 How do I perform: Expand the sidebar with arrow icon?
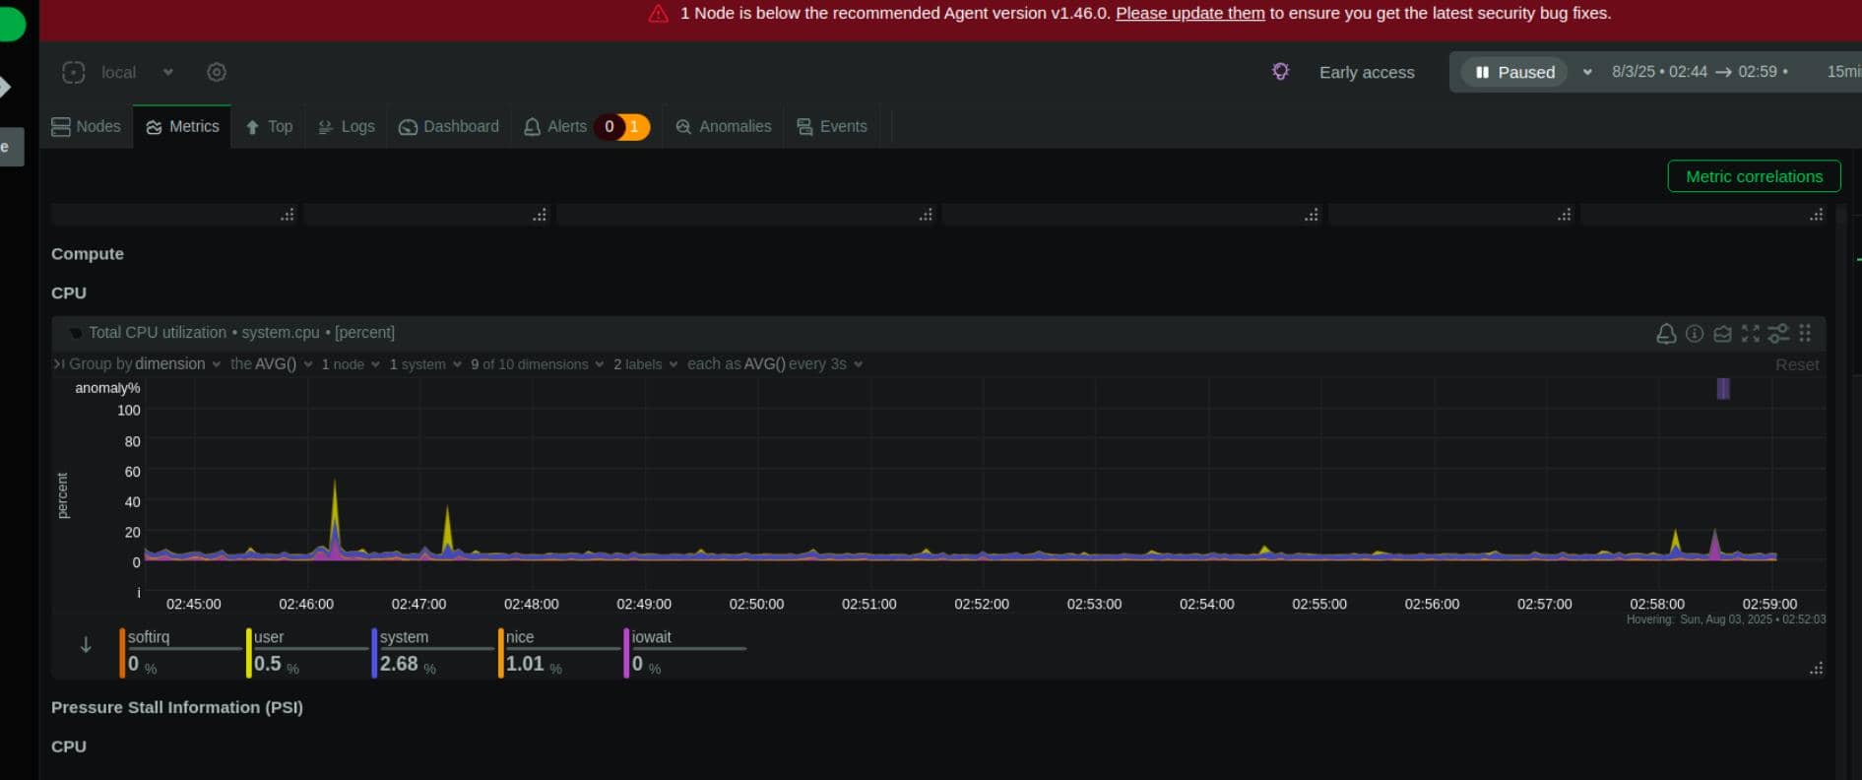point(5,88)
